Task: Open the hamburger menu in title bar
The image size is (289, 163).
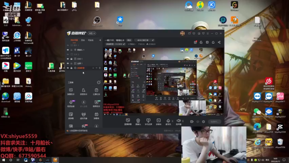Action: pyautogui.click(x=208, y=33)
